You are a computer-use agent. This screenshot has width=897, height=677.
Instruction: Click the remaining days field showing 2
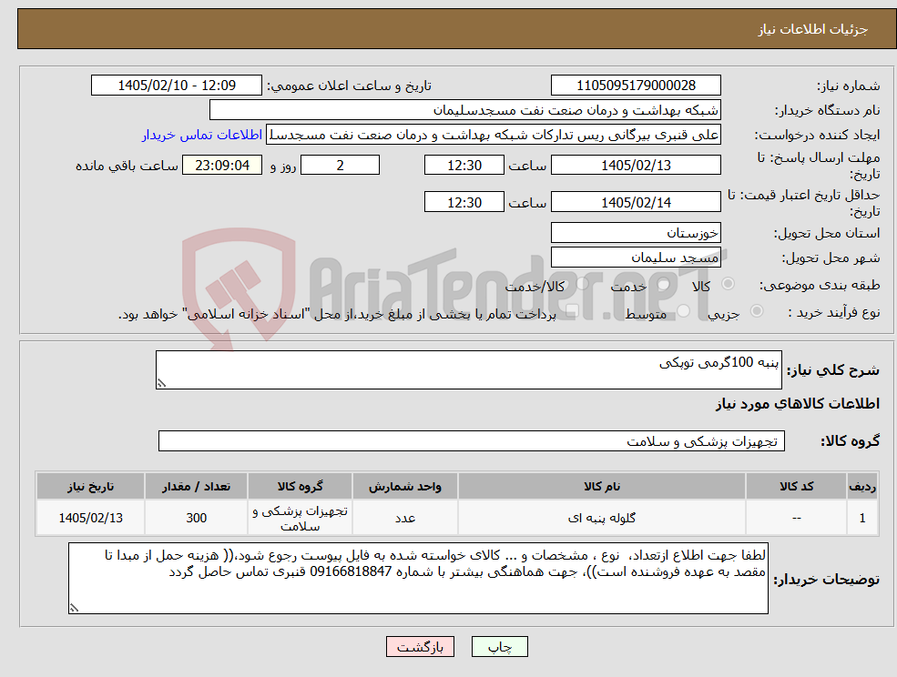(x=340, y=166)
